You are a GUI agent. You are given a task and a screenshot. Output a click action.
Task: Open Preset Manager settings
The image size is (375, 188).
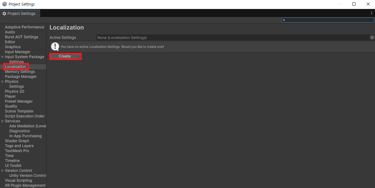click(19, 101)
